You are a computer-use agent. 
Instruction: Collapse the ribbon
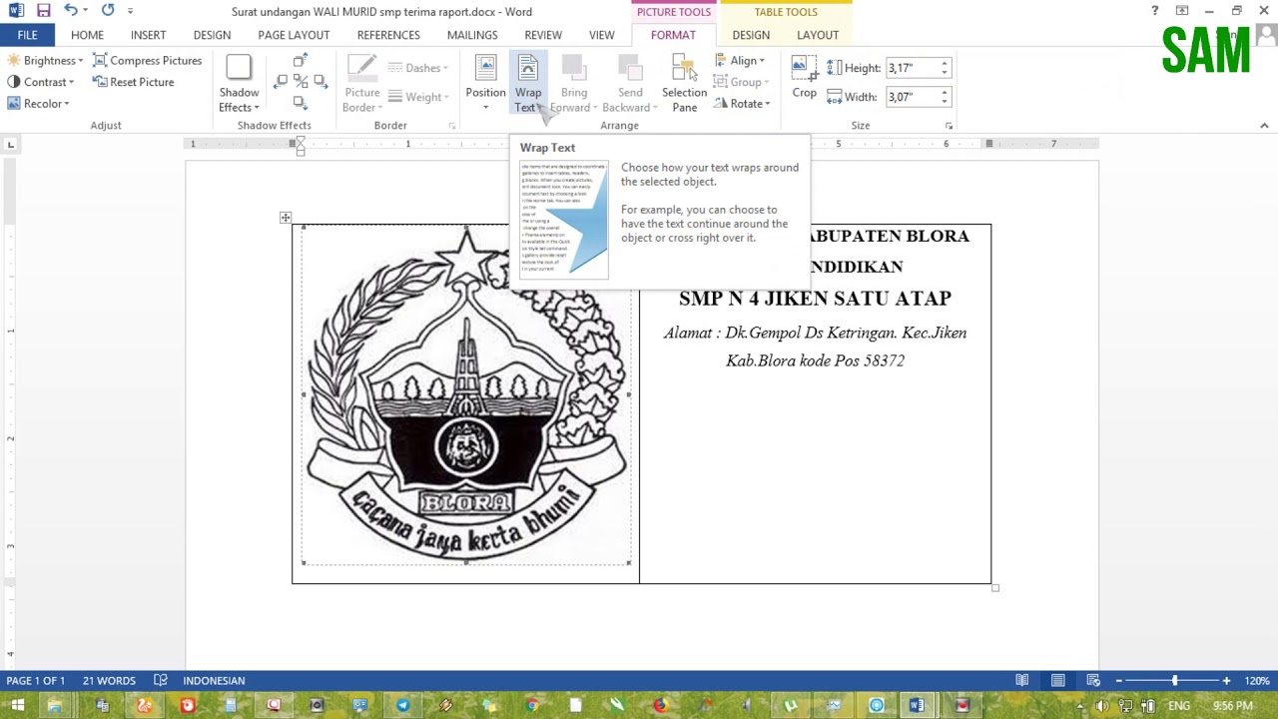tap(1264, 126)
